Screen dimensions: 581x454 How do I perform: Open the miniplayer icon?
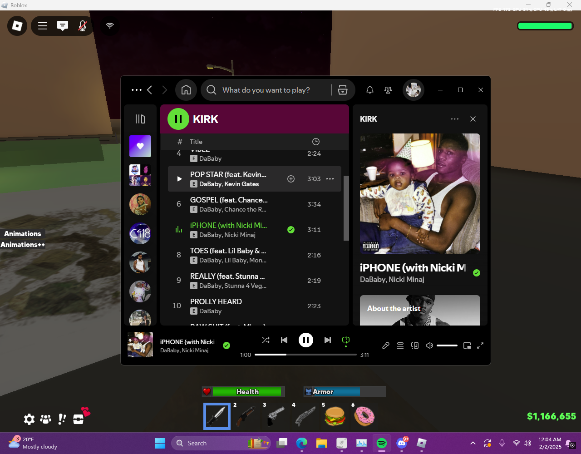coord(467,345)
